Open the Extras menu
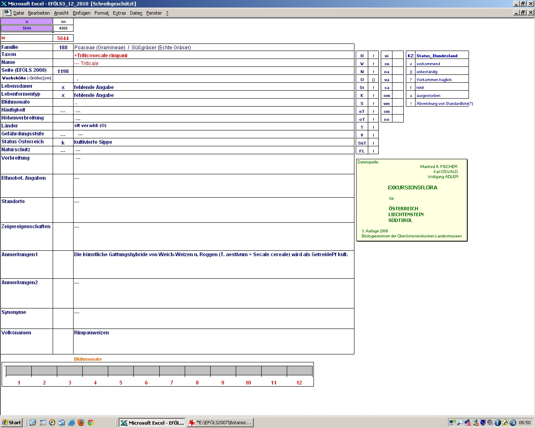Screen dimensions: 535x428 [119, 13]
